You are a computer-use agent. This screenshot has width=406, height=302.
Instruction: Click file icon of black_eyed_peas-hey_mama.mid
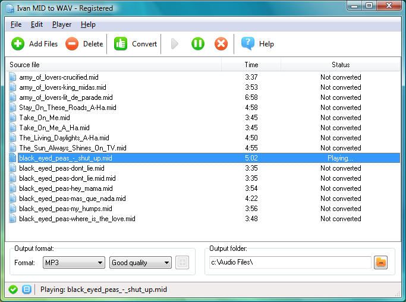[x=12, y=188]
